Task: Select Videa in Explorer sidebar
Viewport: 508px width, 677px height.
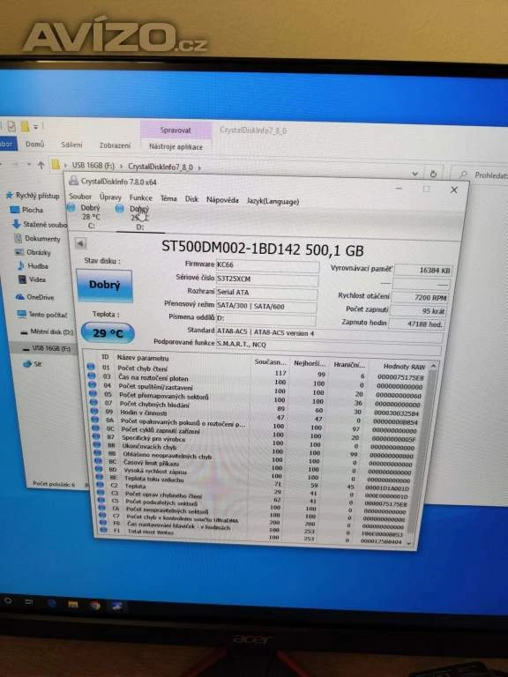Action: [32, 279]
